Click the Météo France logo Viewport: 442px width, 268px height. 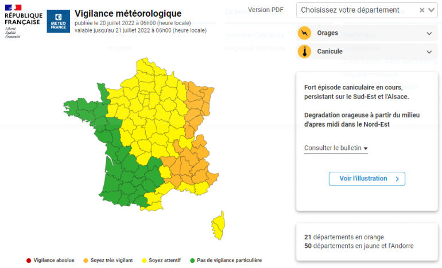tap(58, 21)
